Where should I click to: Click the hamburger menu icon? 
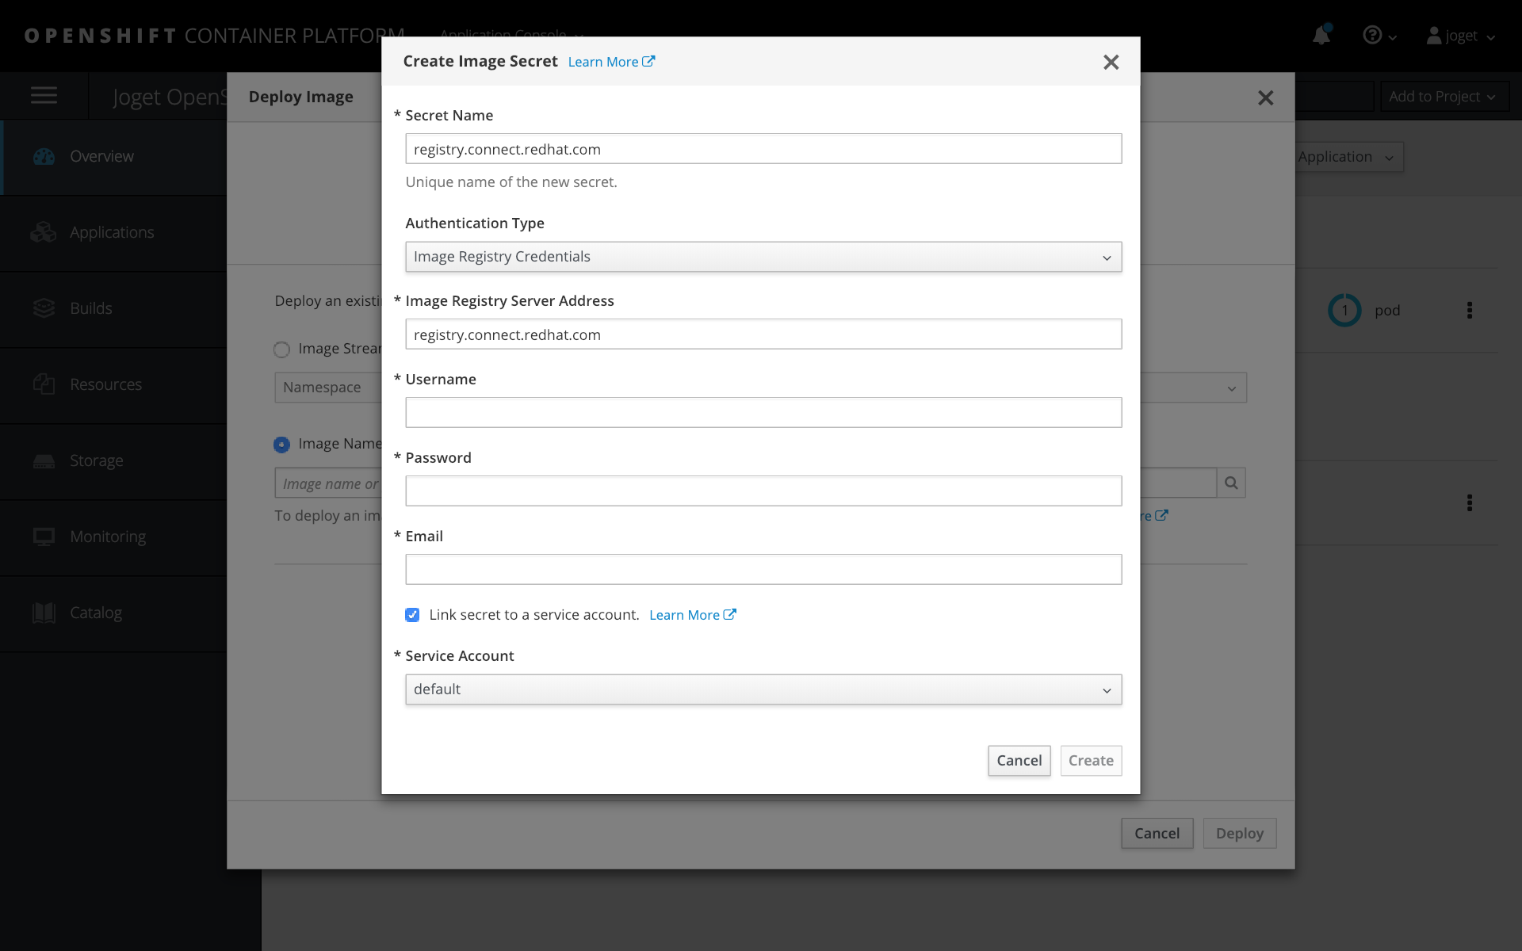coord(44,96)
